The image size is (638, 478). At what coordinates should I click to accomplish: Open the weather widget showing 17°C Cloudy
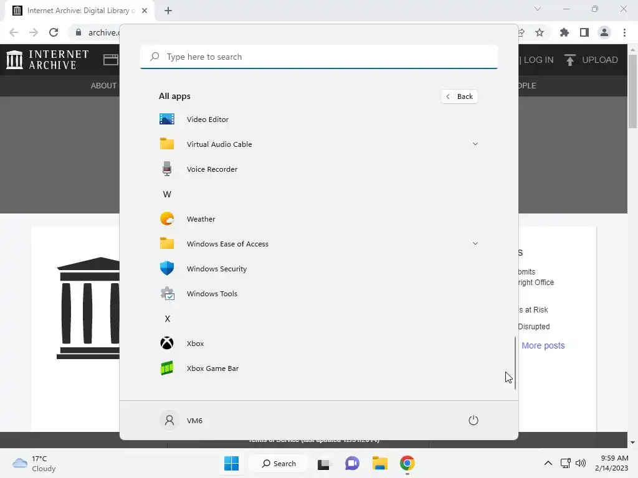[34, 463]
